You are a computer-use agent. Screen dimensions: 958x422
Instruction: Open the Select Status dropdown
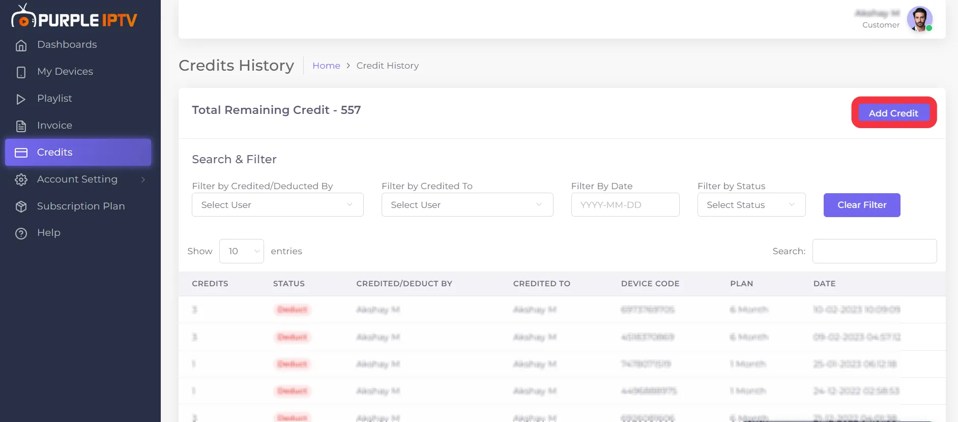[x=751, y=205]
